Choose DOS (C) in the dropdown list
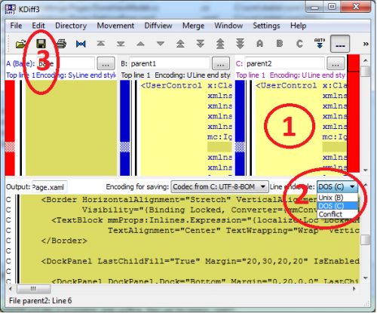This screenshot has width=377, height=313. click(337, 206)
